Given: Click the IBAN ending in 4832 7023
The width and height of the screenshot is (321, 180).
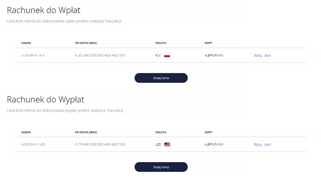Looking at the screenshot, I should [100, 144].
